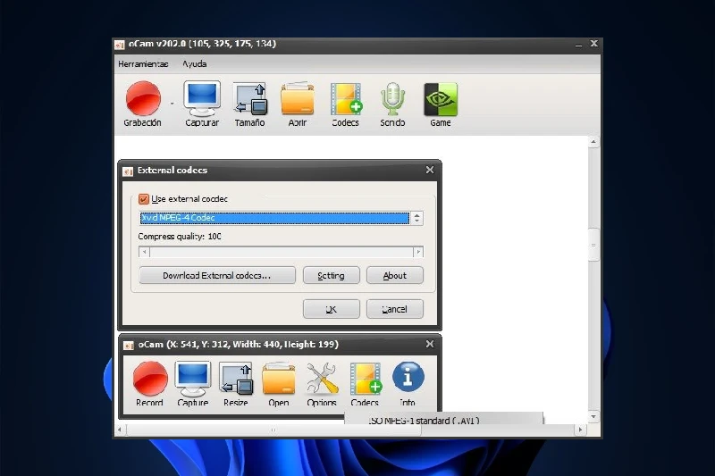Open the Info icon
The image size is (715, 476).
click(x=408, y=377)
